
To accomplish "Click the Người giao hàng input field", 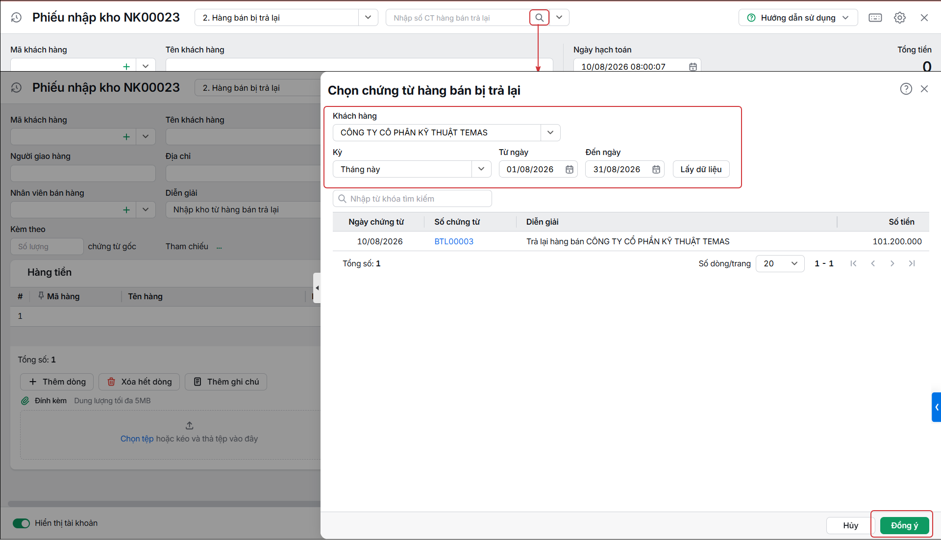I will pos(83,173).
